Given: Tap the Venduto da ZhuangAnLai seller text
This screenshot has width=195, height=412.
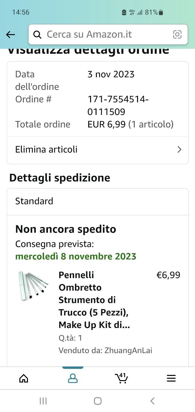Looking at the screenshot, I should (x=105, y=351).
